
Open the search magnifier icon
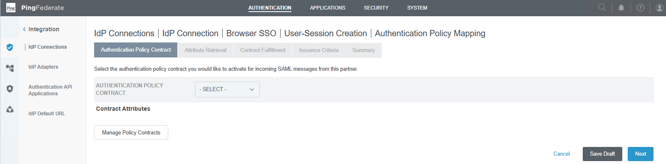(602, 7)
